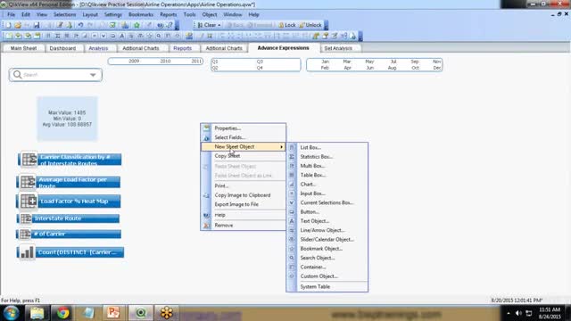Click the Clear selections button
Screen dimensions: 571x321
[206, 25]
